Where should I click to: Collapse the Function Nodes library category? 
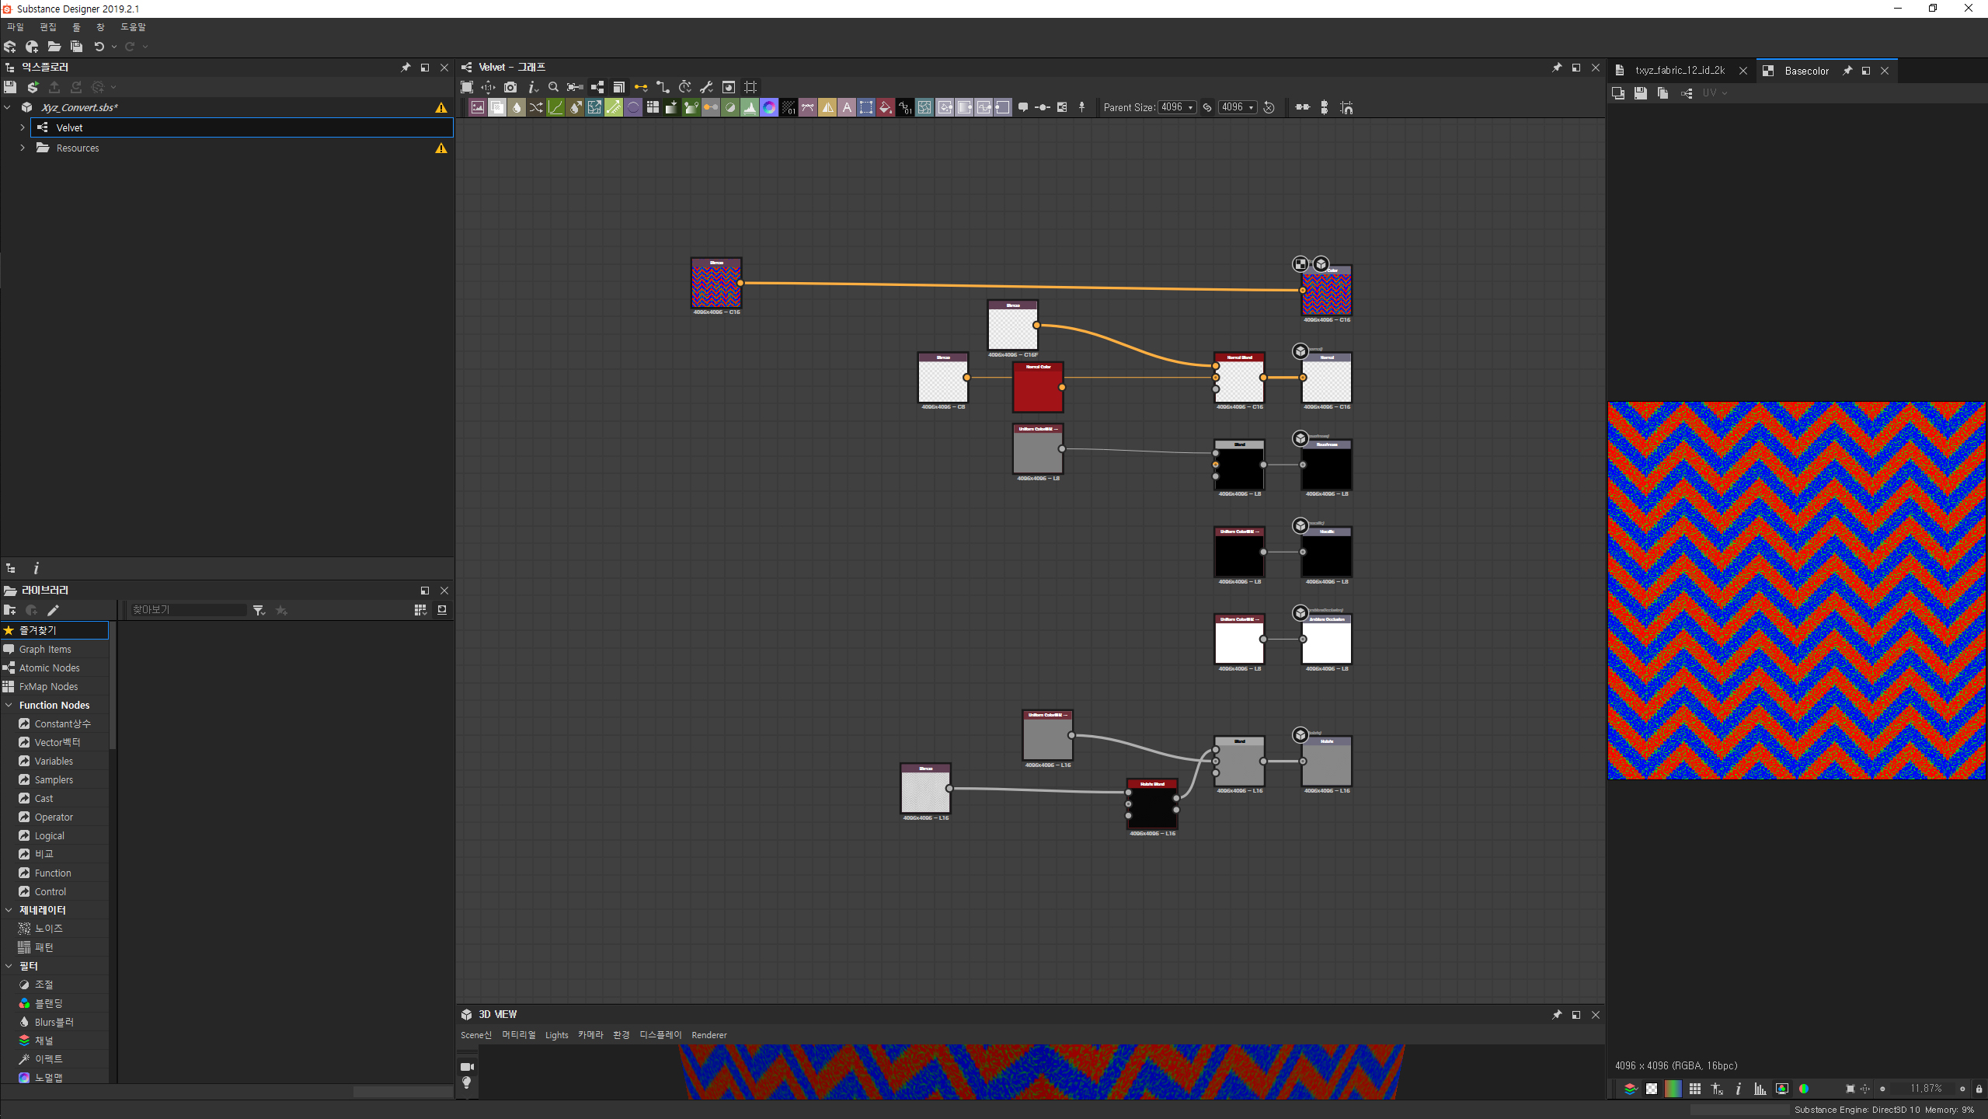pos(9,705)
